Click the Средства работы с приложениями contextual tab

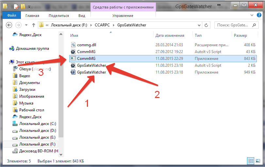[123, 7]
